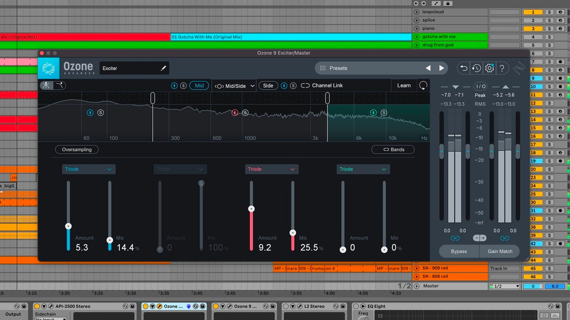Click the output gain link icon
The width and height of the screenshot is (570, 320).
(505, 238)
